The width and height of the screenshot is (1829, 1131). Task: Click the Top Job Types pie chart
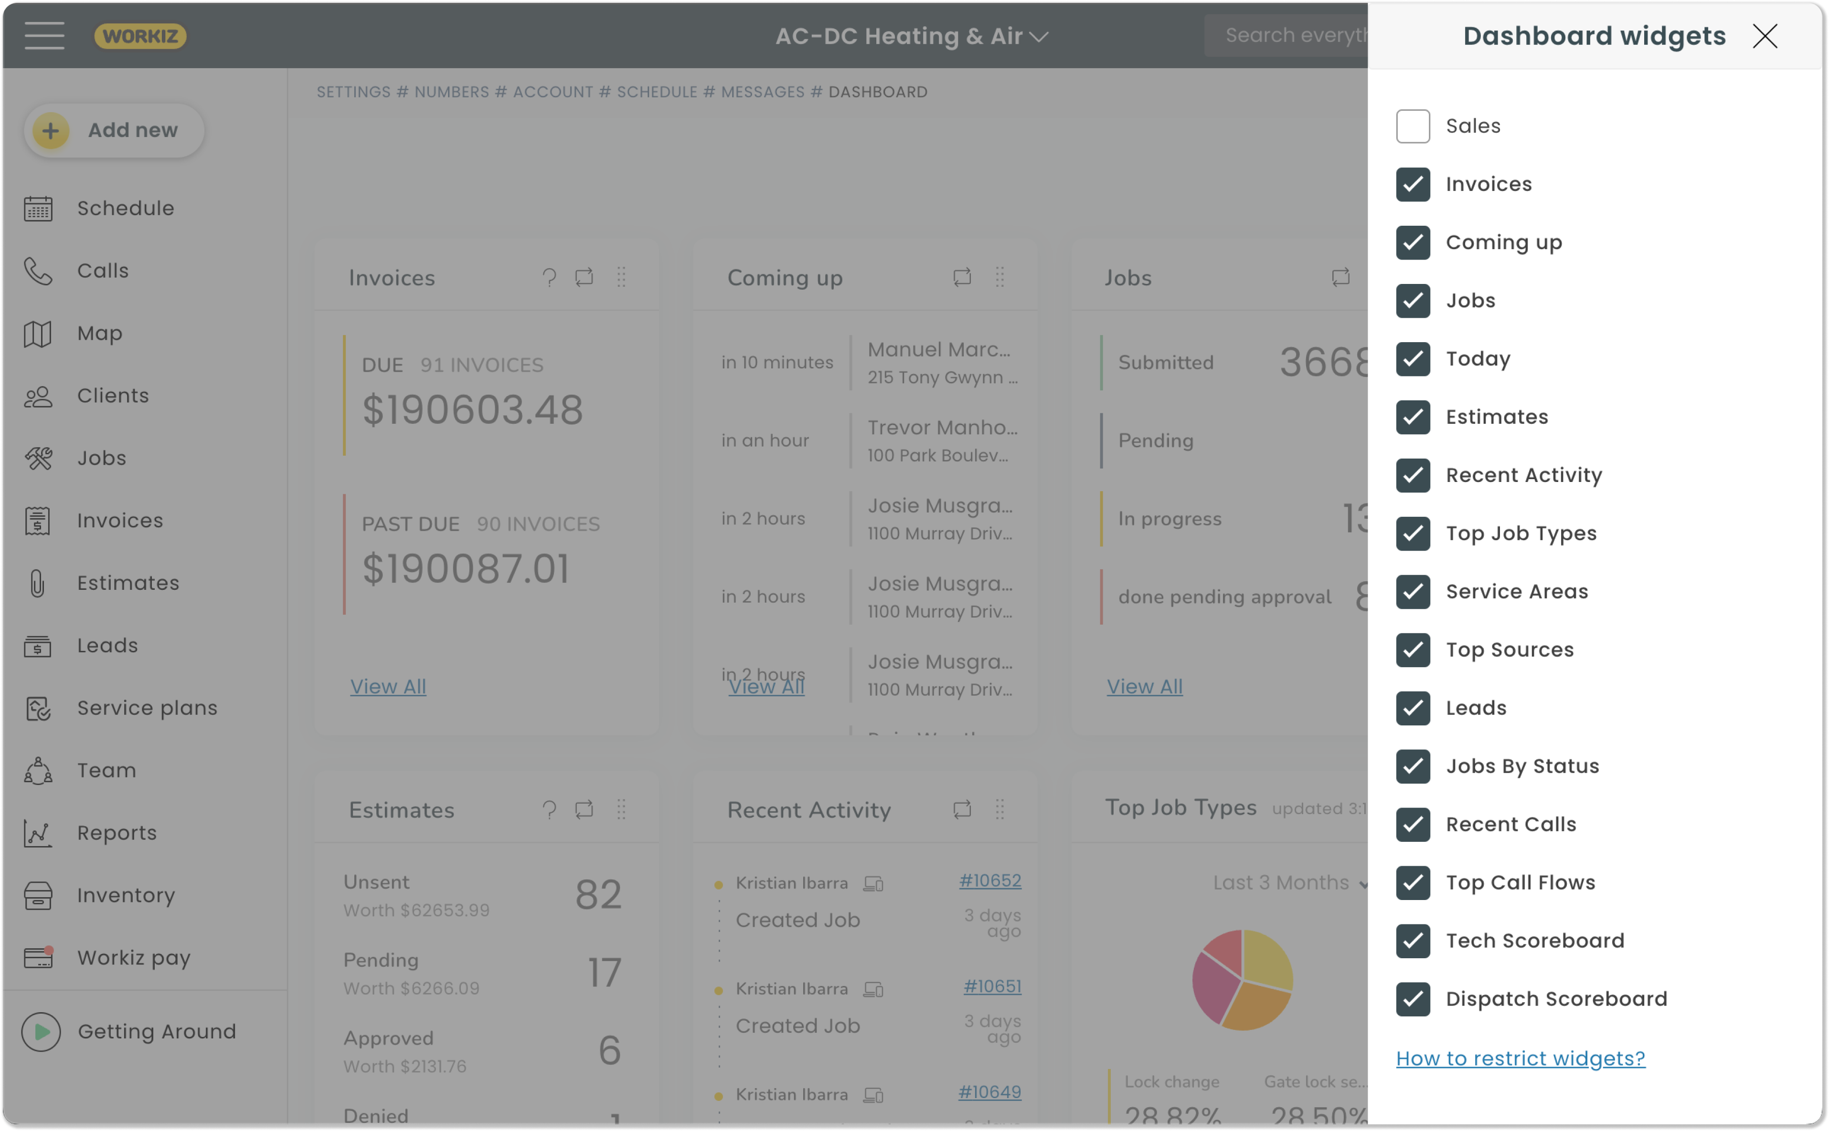1242,980
